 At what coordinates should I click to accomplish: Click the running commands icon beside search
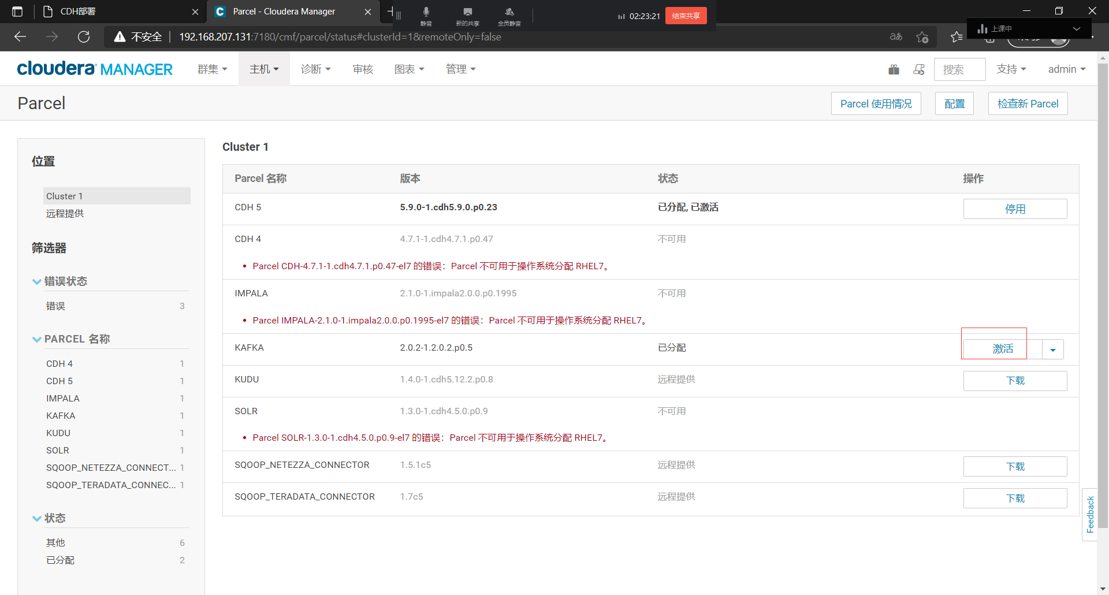tap(919, 69)
